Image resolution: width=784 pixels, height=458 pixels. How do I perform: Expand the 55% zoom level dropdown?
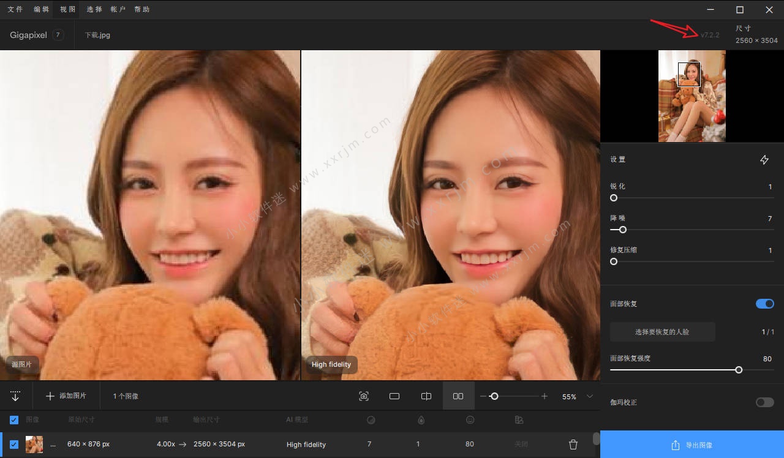[590, 396]
